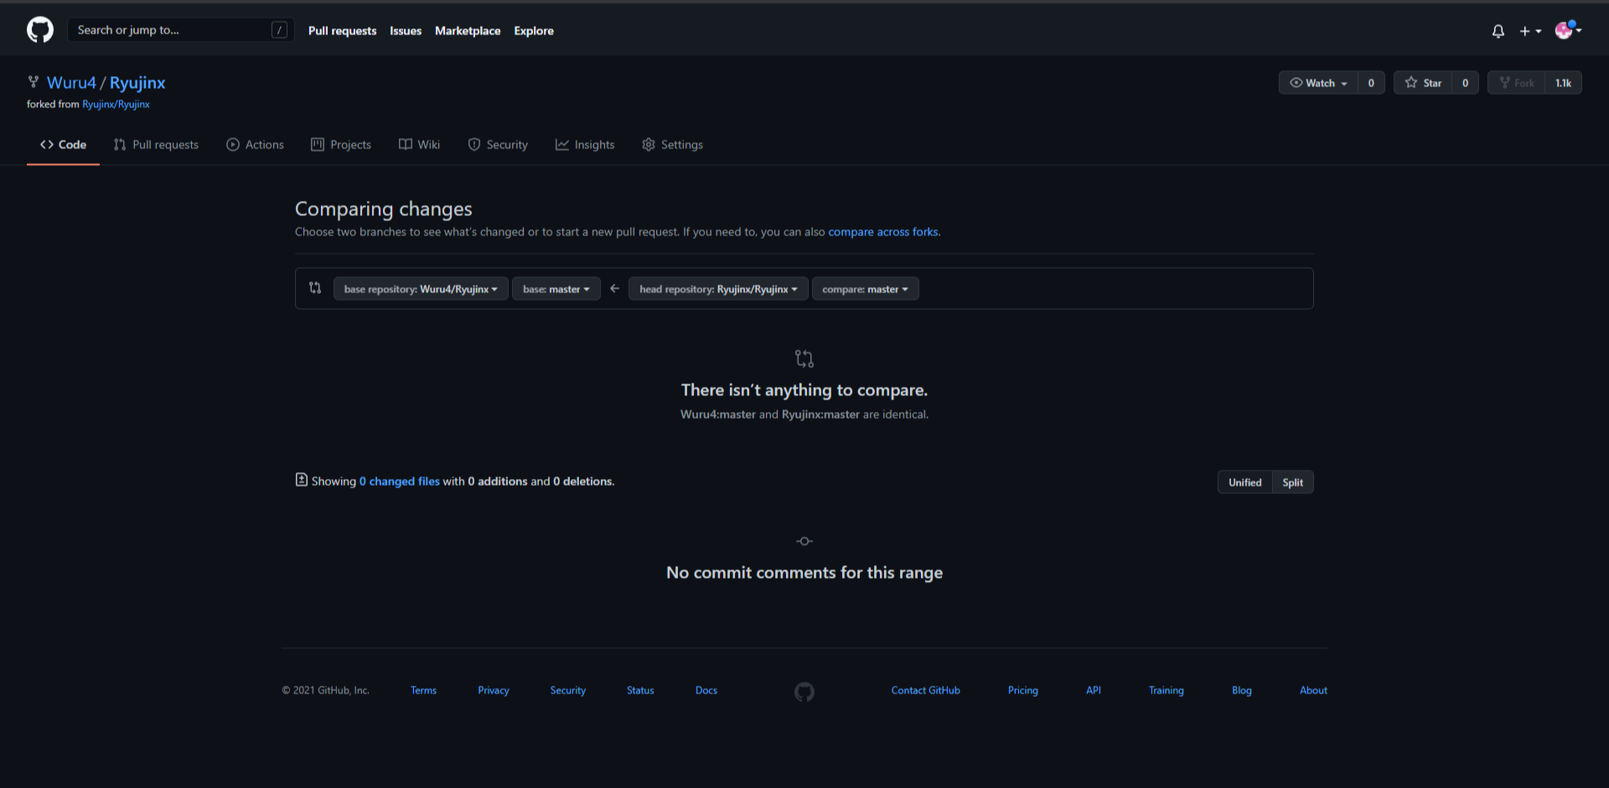Image resolution: width=1609 pixels, height=788 pixels.
Task: Switch to the Wiki tab
Action: click(x=419, y=145)
